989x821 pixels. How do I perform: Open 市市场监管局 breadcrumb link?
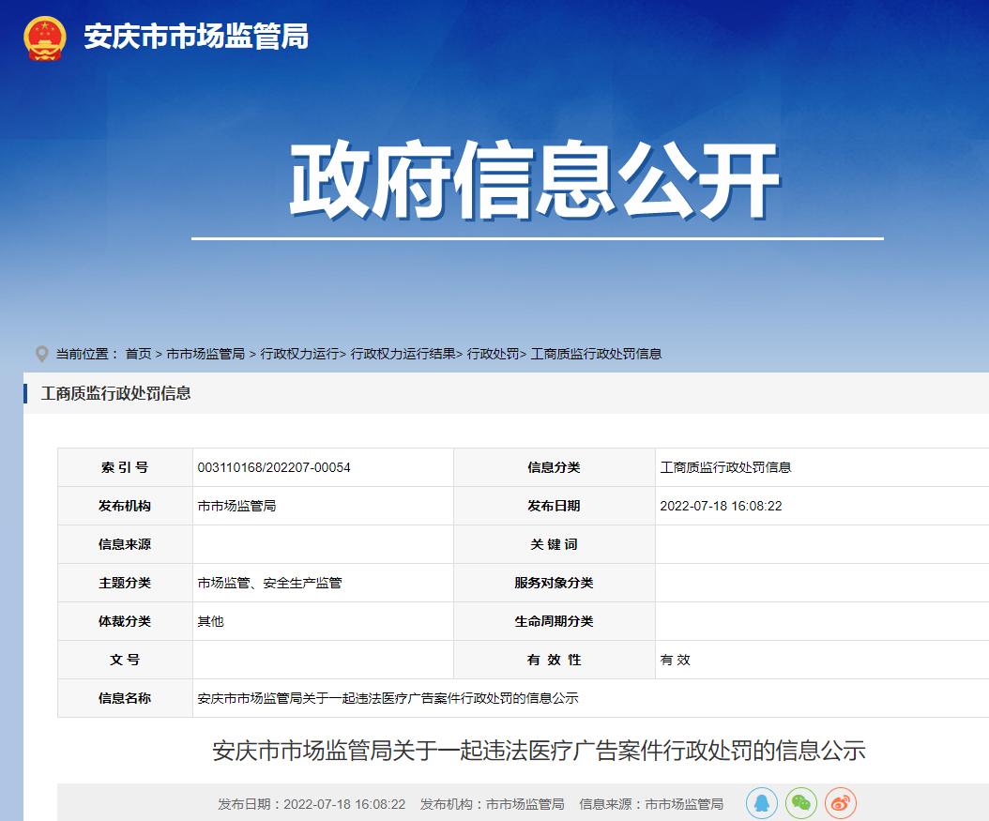pyautogui.click(x=205, y=354)
